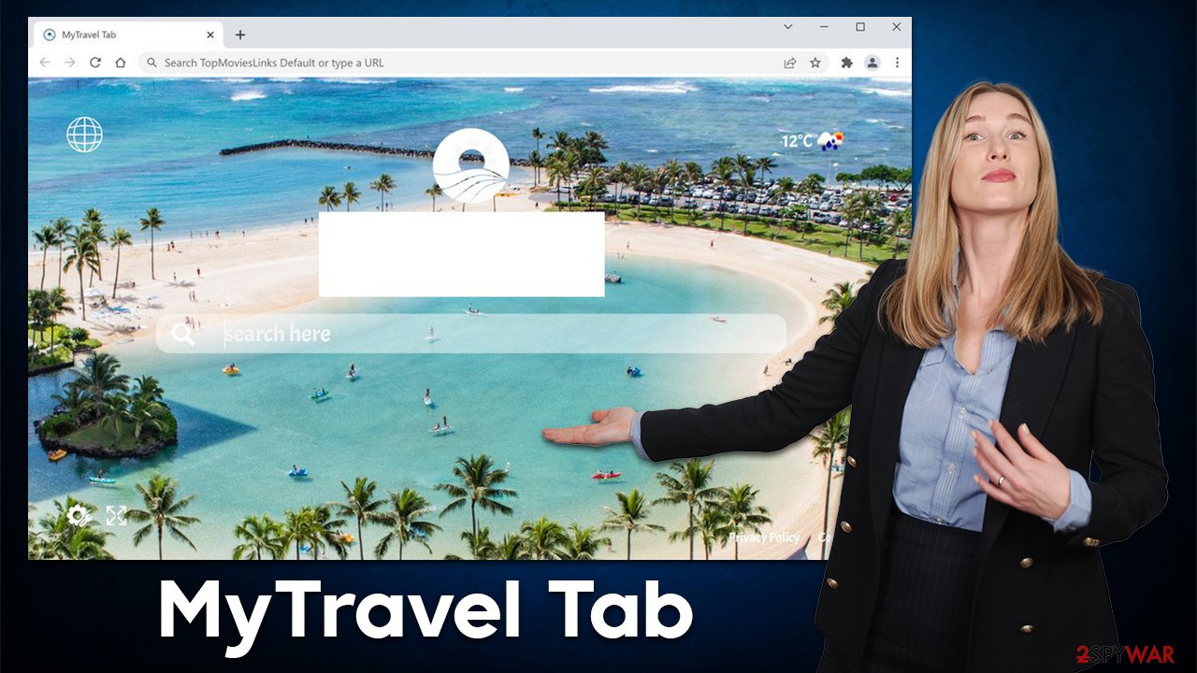Image resolution: width=1197 pixels, height=673 pixels.
Task: Reload the page with refresh icon
Action: (95, 63)
